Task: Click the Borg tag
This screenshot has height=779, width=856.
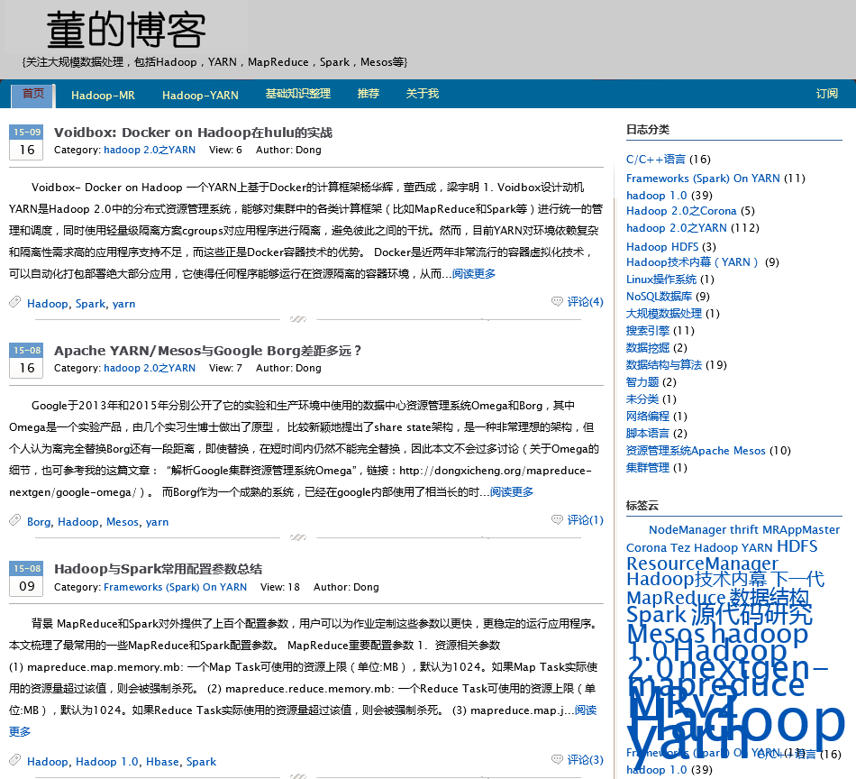Action: click(39, 522)
